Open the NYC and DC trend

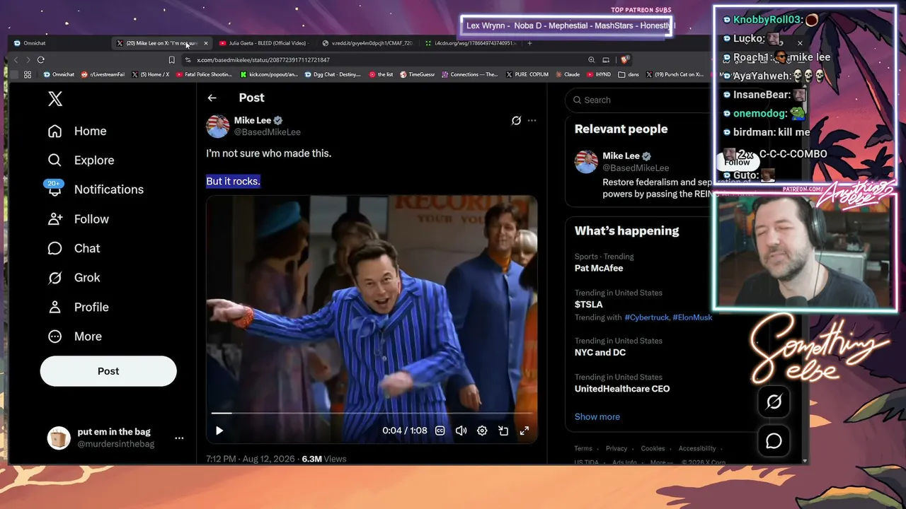click(600, 352)
